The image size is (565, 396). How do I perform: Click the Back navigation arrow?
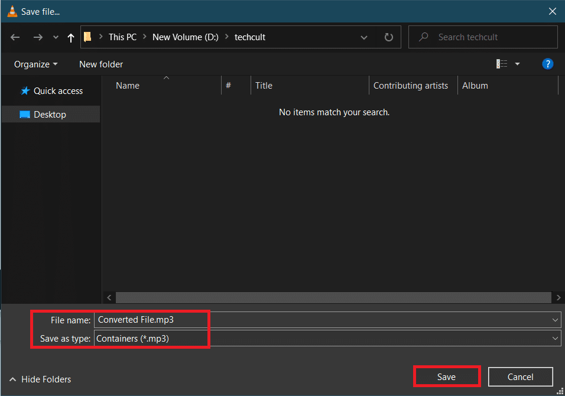point(15,37)
